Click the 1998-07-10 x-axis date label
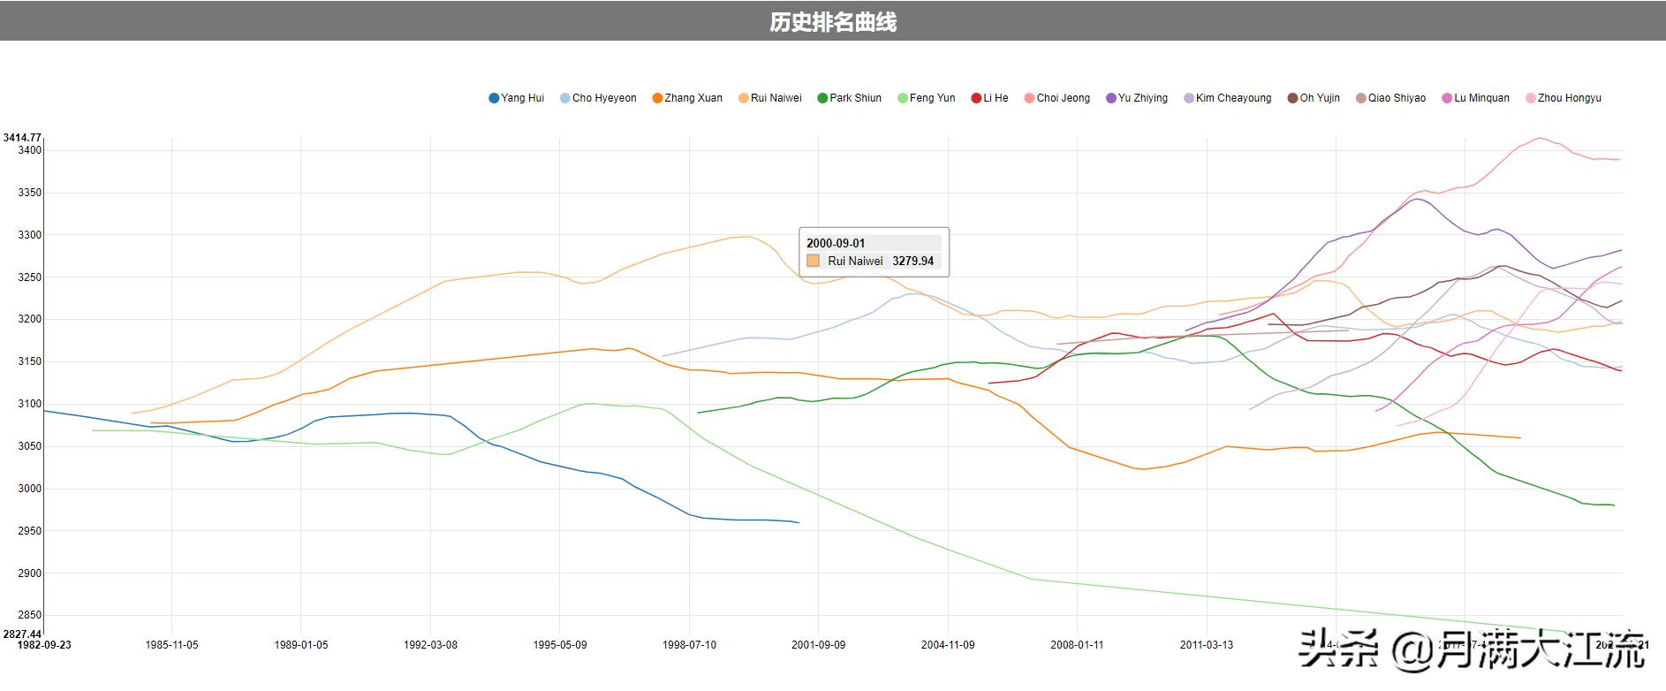Screen dimensions: 1666x691 click(689, 645)
